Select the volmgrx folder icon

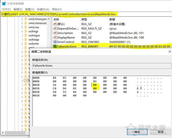pos(26,35)
